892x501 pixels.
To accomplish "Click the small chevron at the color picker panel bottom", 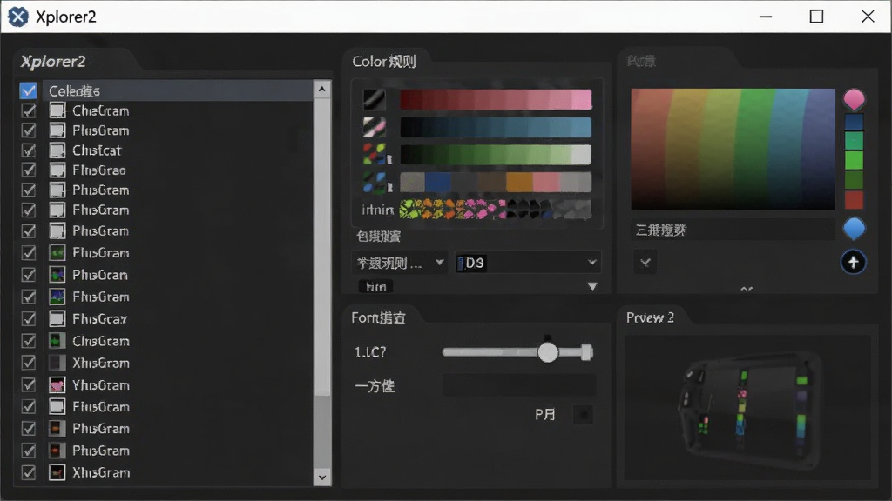I will pos(747,289).
